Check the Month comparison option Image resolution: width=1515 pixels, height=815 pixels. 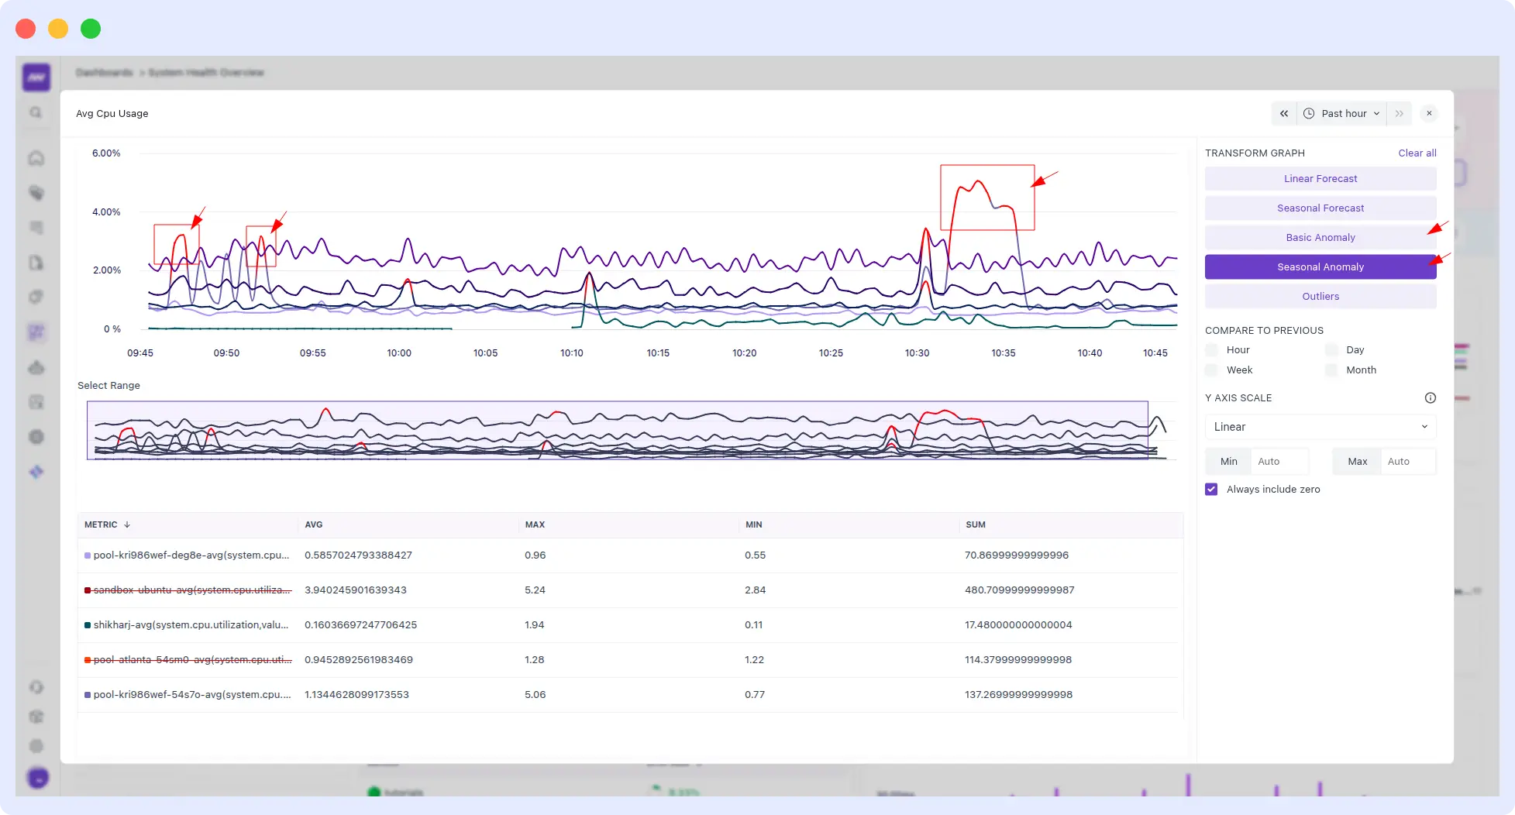pyautogui.click(x=1330, y=370)
